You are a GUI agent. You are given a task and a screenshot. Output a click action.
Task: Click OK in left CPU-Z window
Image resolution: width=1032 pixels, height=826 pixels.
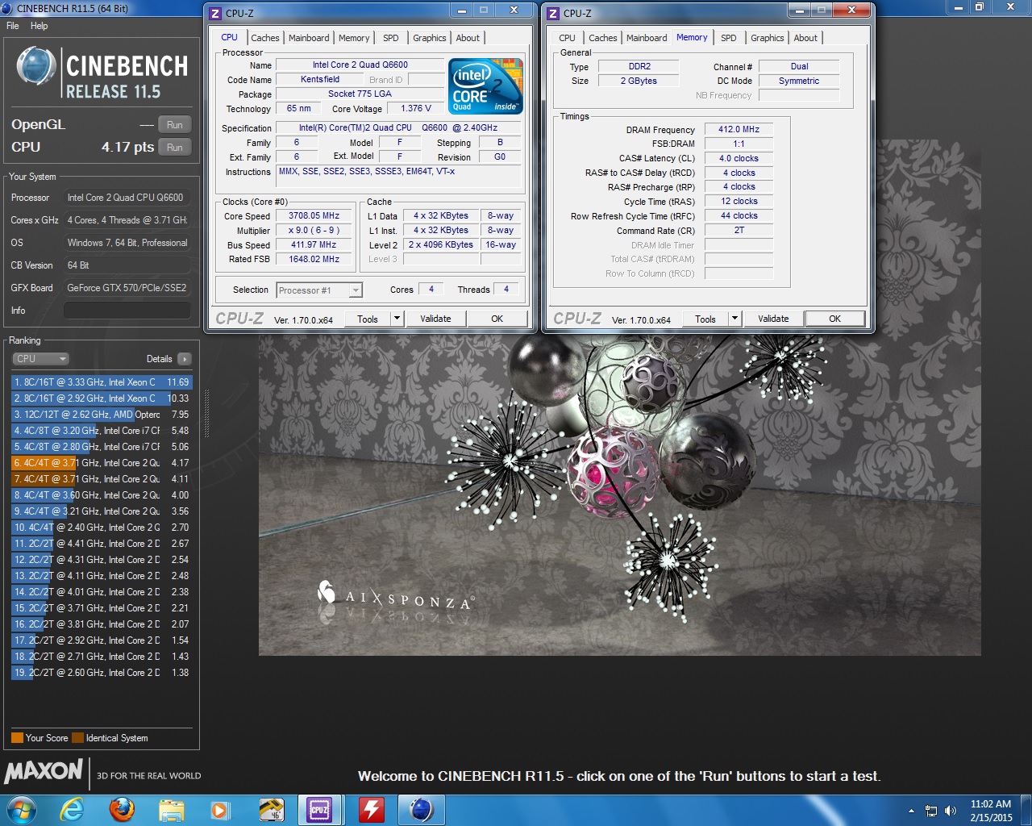click(497, 319)
